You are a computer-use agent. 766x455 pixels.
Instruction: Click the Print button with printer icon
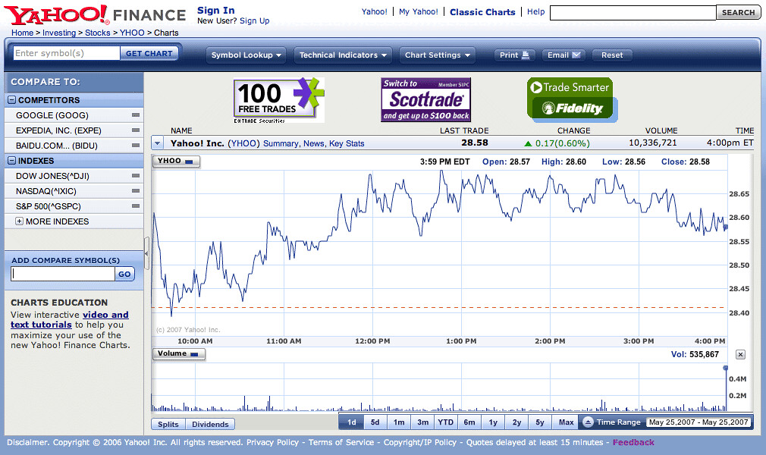516,55
